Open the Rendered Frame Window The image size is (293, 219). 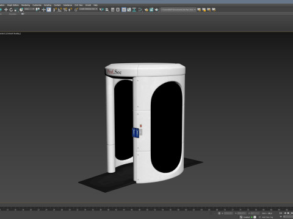click(151, 10)
